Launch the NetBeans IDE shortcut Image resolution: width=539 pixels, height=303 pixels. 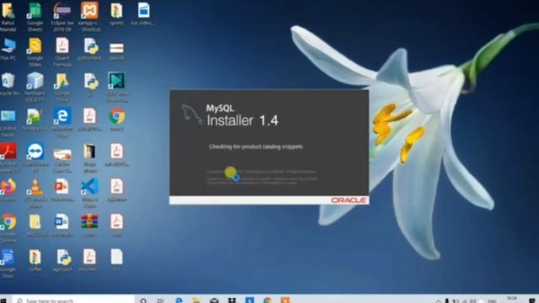tap(35, 88)
